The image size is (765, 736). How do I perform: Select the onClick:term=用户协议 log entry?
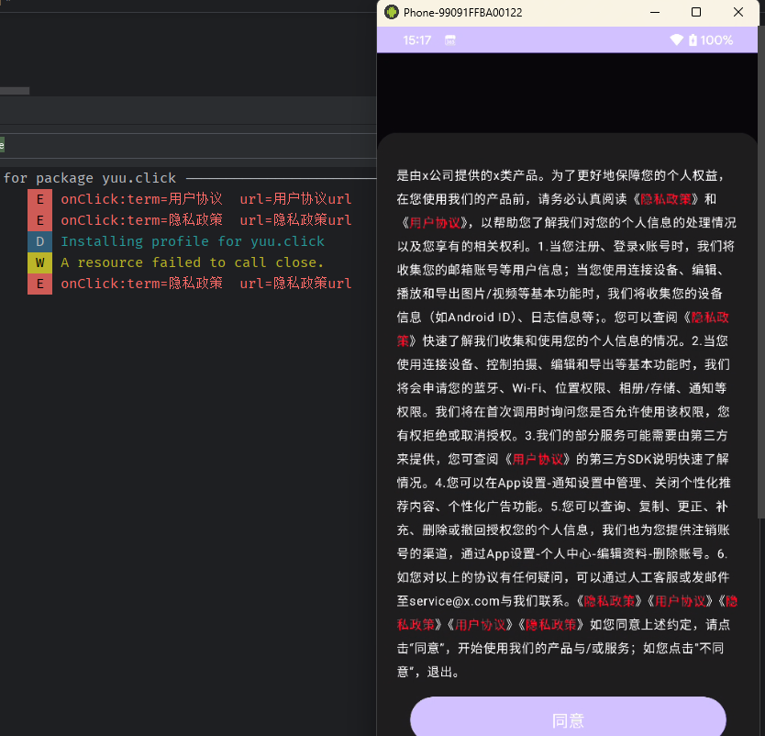click(205, 199)
